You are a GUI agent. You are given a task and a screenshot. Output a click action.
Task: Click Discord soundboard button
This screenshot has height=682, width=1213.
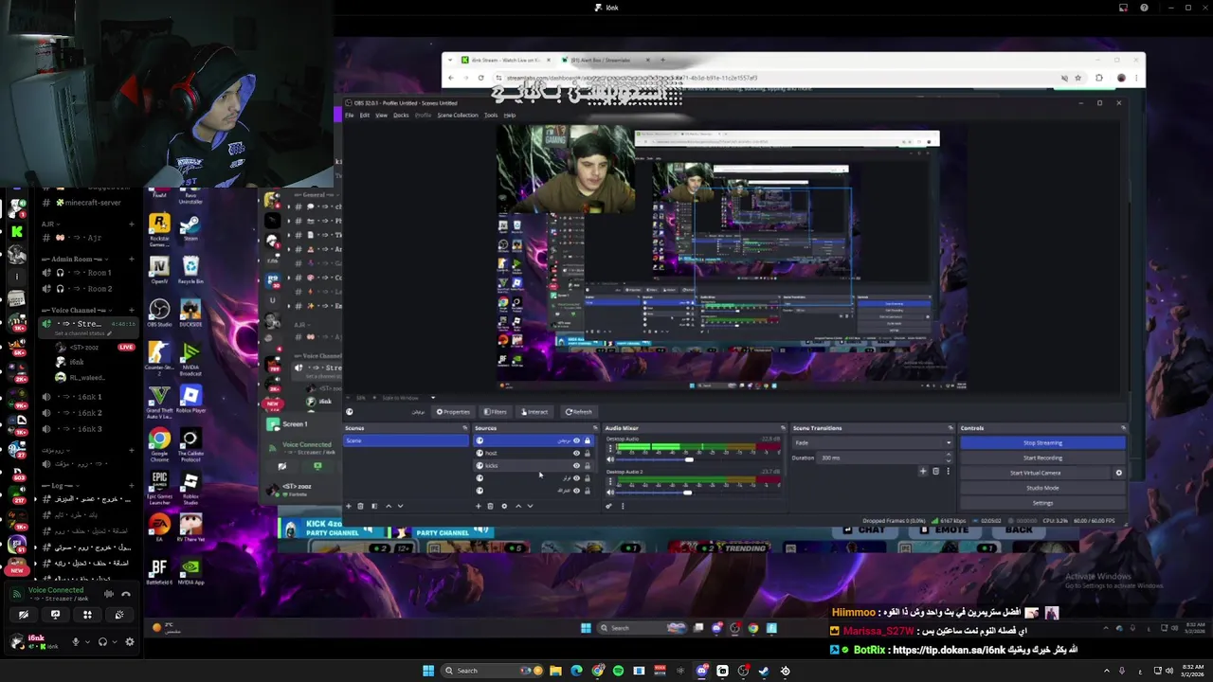[x=119, y=615]
